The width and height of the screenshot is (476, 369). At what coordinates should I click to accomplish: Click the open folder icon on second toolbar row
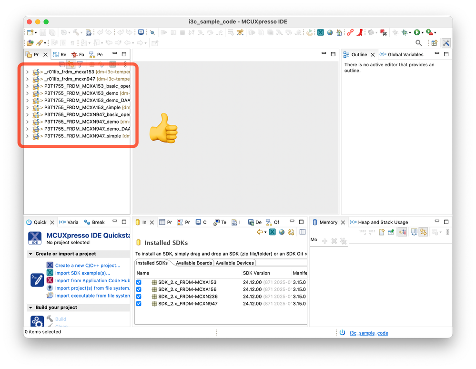(30, 43)
